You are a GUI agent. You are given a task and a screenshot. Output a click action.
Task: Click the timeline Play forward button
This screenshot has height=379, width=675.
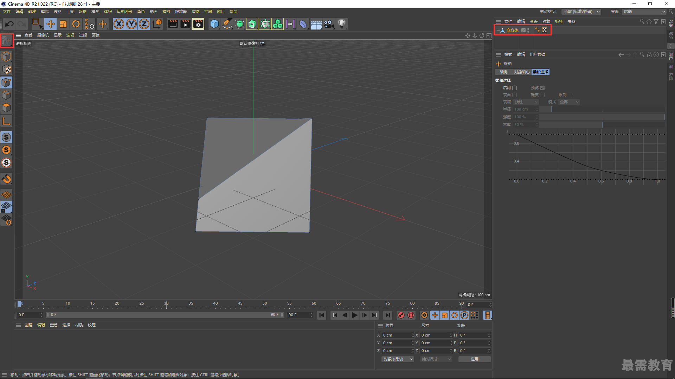pos(355,315)
